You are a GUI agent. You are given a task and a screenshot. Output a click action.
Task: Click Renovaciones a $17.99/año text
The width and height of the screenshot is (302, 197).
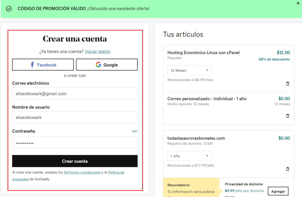[191, 165]
